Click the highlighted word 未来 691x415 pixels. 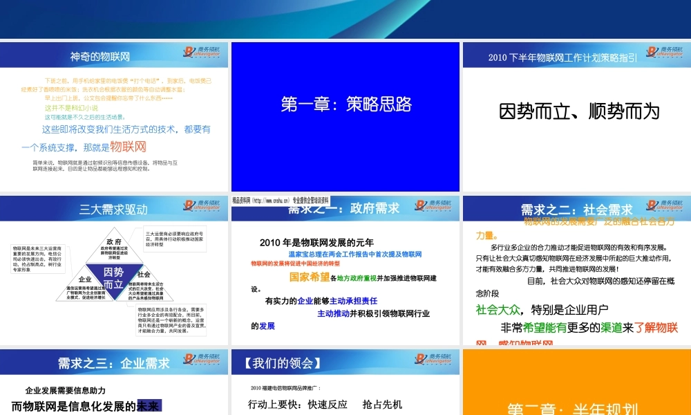click(x=149, y=406)
